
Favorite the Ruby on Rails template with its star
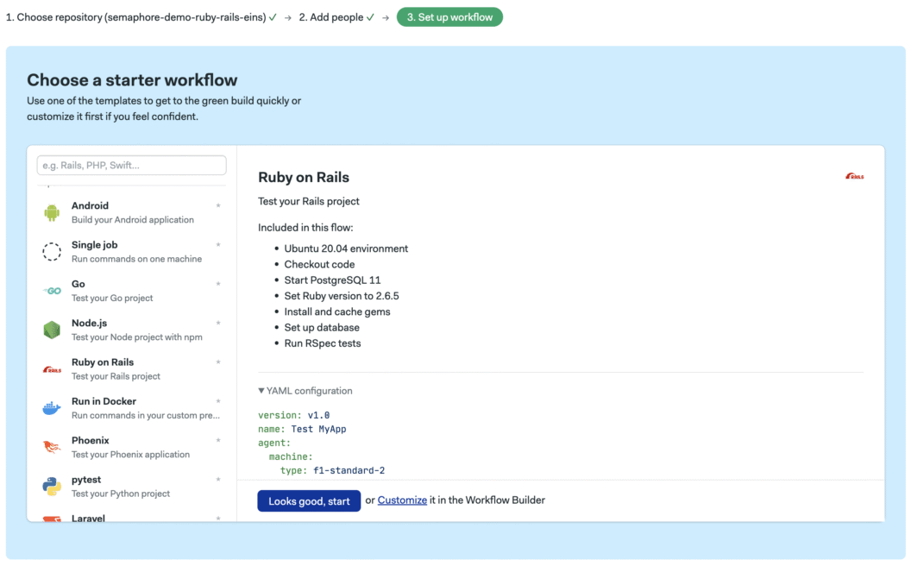pyautogui.click(x=218, y=362)
